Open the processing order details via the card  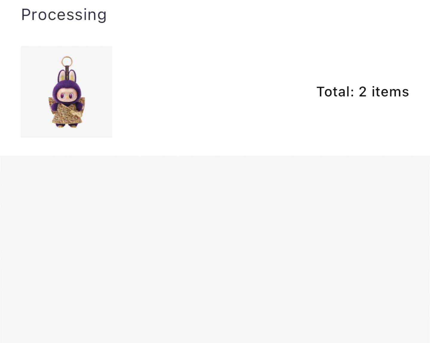point(215,92)
